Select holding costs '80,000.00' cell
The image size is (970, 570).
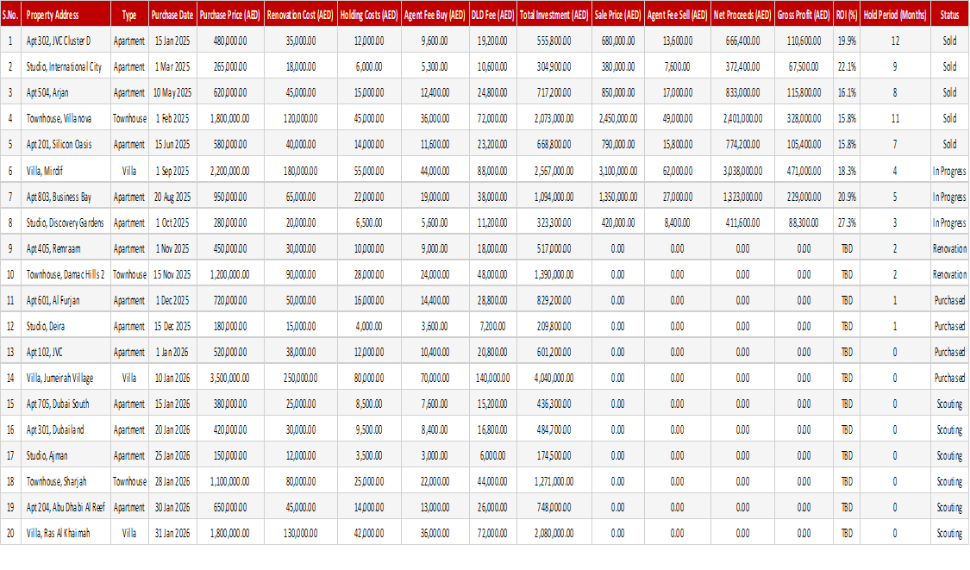[369, 379]
